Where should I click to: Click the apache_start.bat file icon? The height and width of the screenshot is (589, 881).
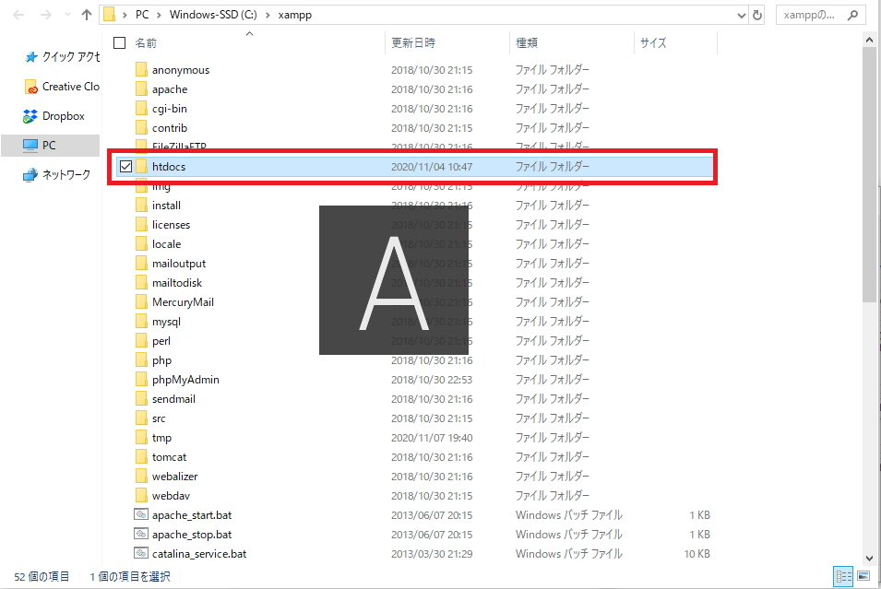click(141, 515)
